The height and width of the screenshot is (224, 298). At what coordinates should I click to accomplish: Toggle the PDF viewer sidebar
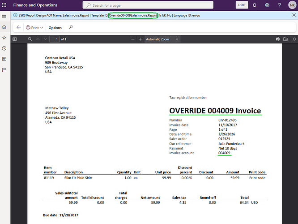(15, 39)
